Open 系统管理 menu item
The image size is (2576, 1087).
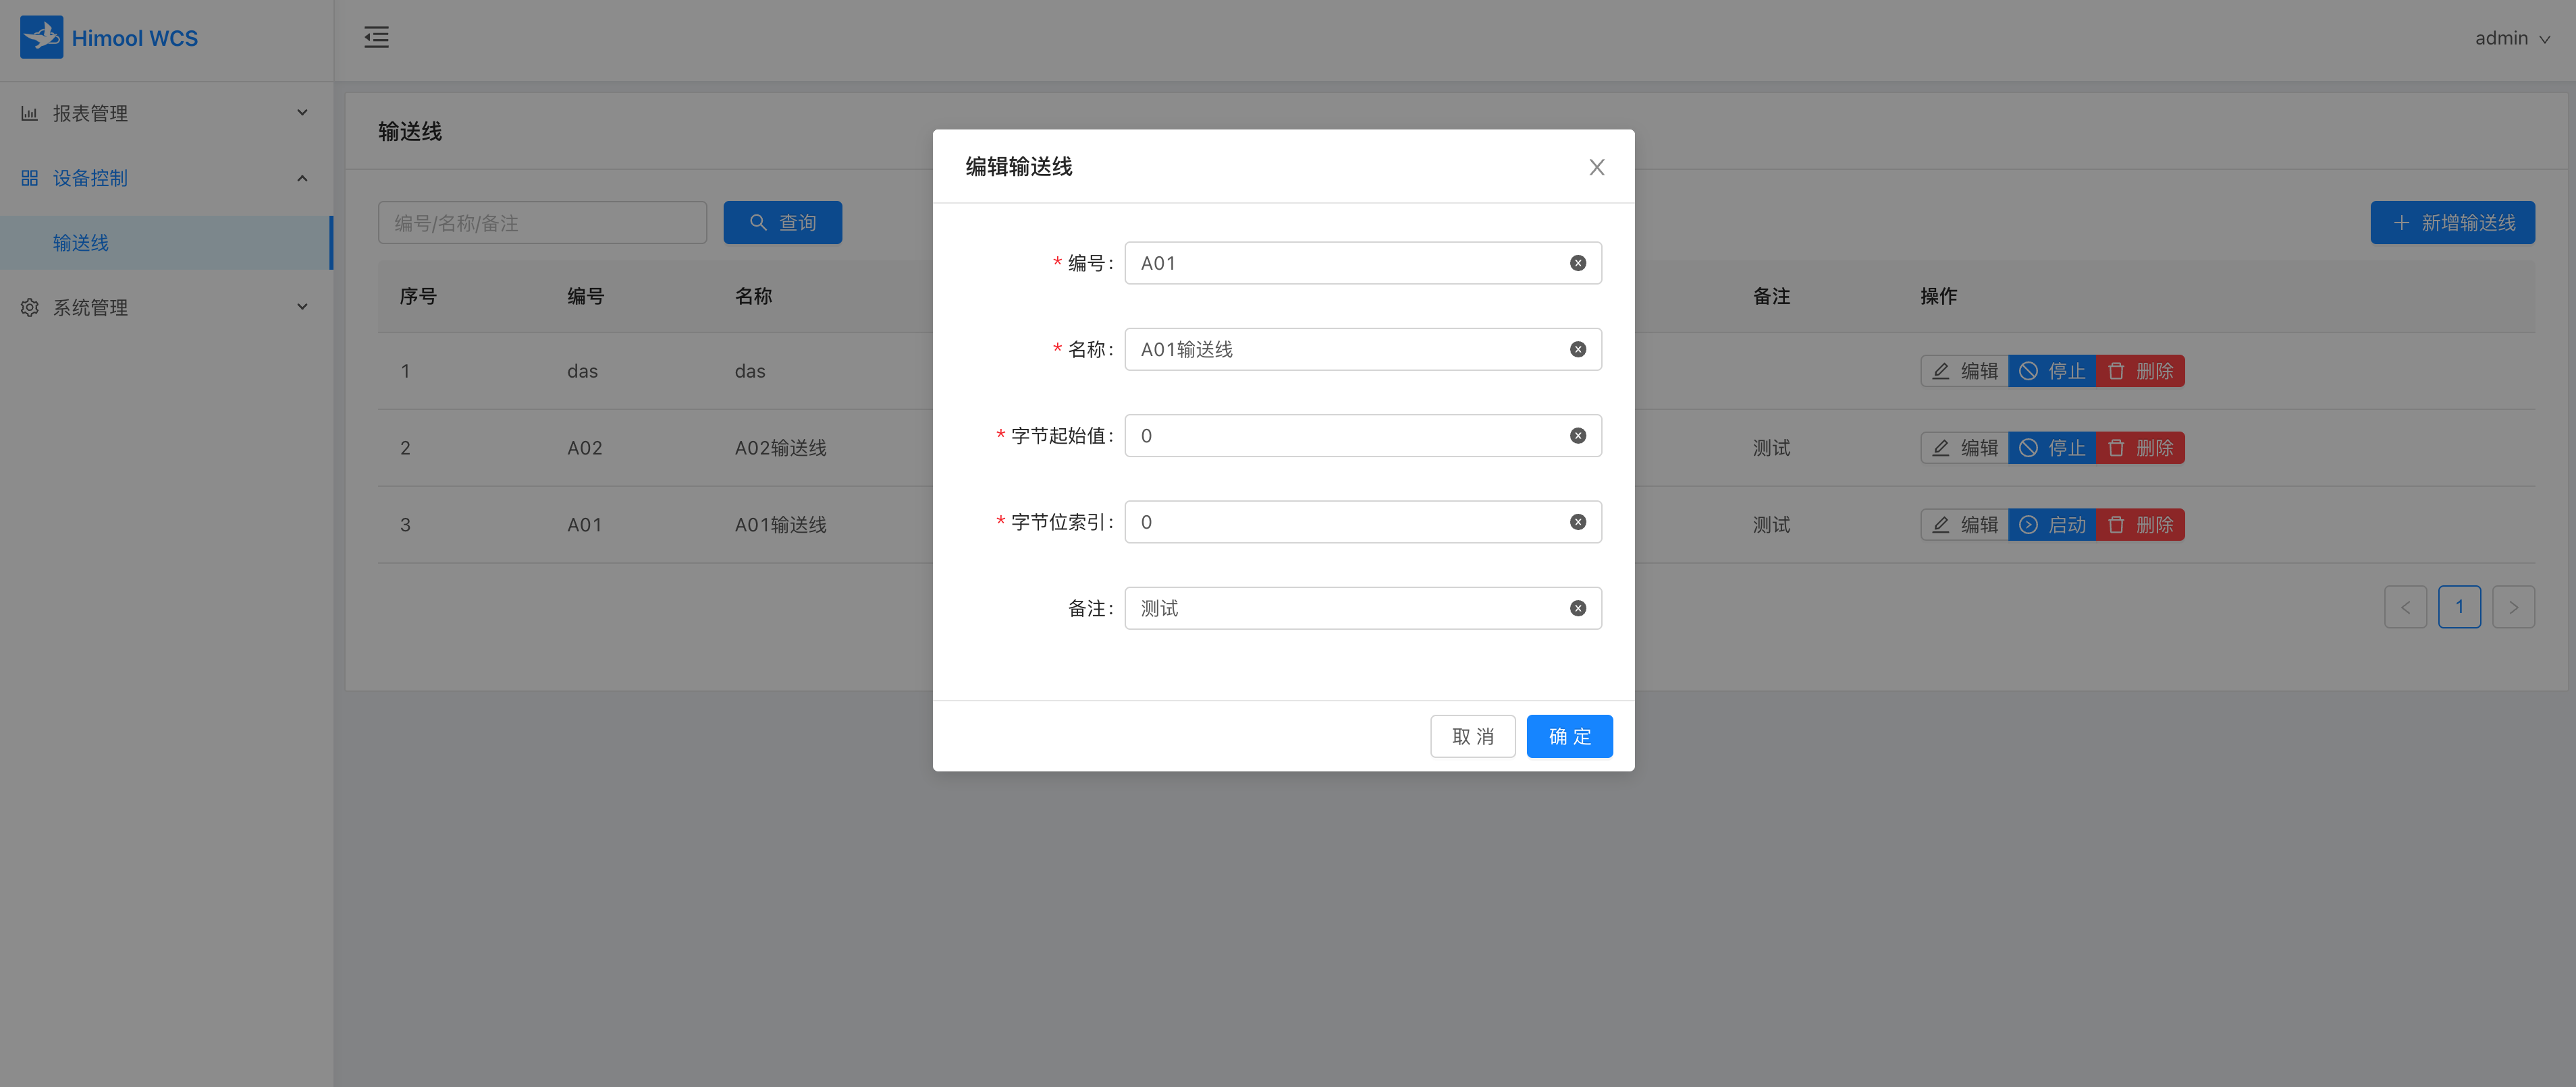tap(166, 307)
